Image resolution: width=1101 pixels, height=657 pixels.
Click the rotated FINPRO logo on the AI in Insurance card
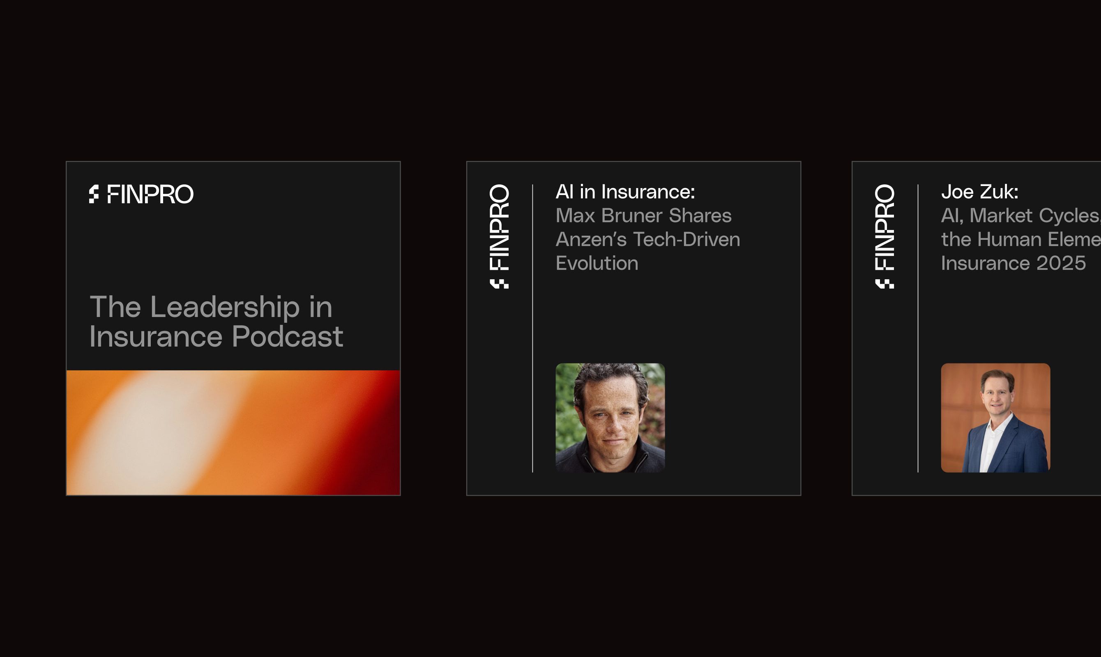tap(500, 227)
